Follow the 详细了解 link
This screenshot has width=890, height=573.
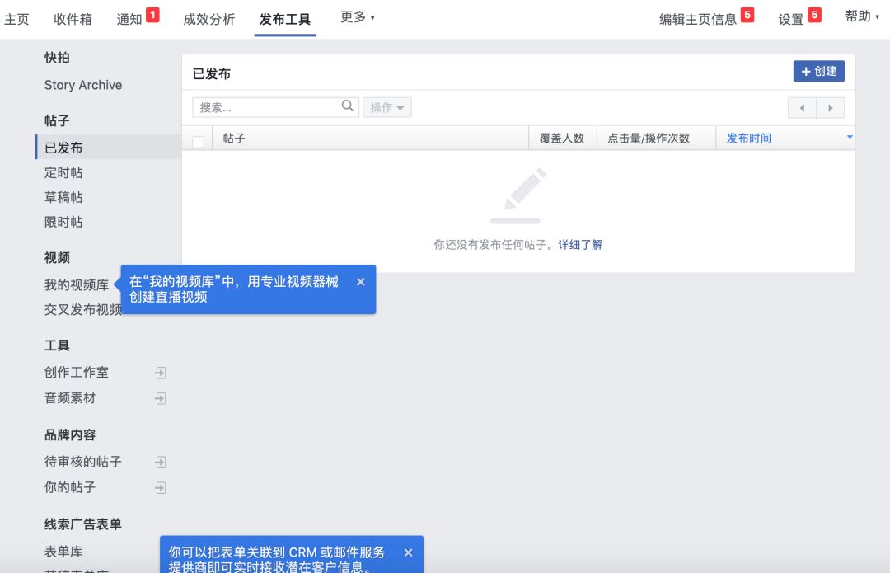580,245
